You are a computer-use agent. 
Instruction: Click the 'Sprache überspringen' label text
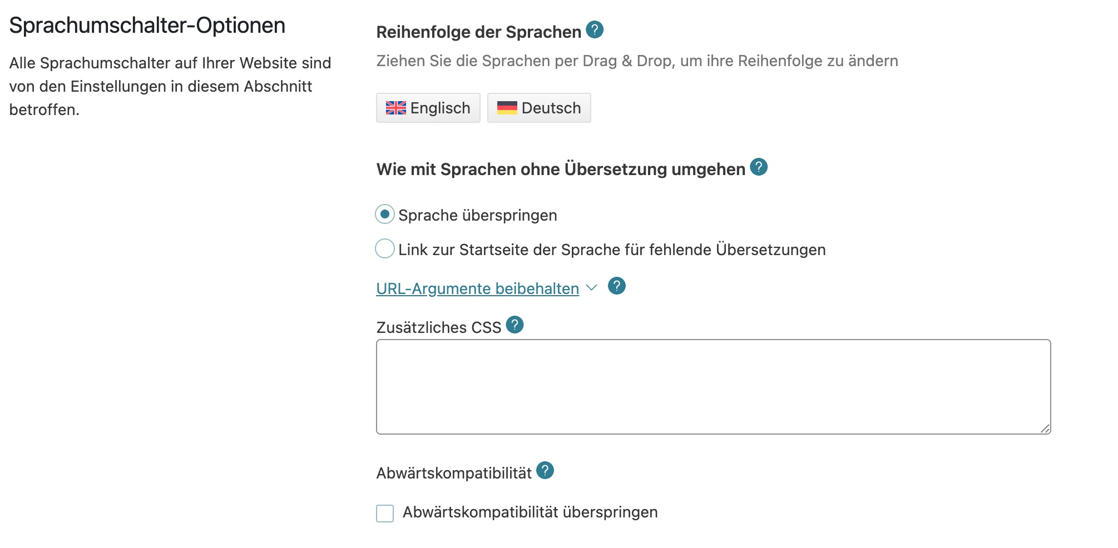(x=477, y=216)
